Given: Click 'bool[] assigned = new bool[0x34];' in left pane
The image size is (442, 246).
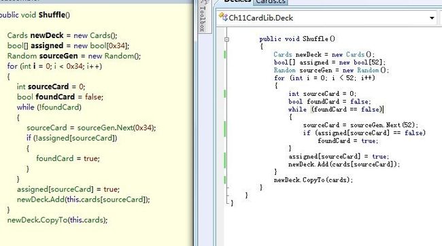Looking at the screenshot, I should (68, 46).
